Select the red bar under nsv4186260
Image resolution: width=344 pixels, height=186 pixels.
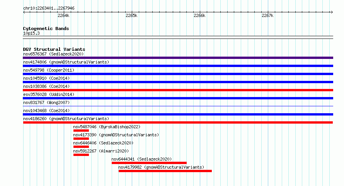[178, 122]
